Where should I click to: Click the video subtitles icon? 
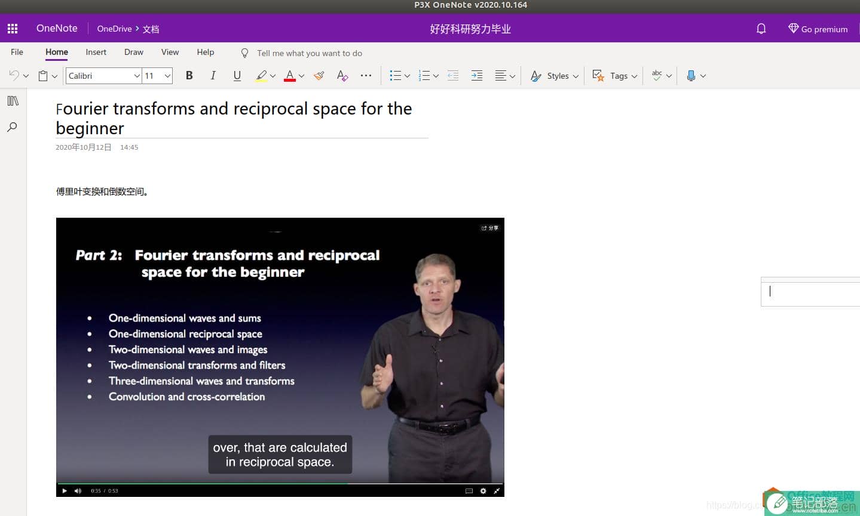469,491
